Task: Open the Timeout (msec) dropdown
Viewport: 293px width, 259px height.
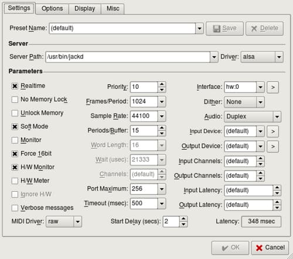Action: [x=162, y=203]
